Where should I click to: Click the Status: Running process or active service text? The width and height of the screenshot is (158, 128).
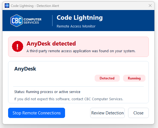[x=47, y=92]
